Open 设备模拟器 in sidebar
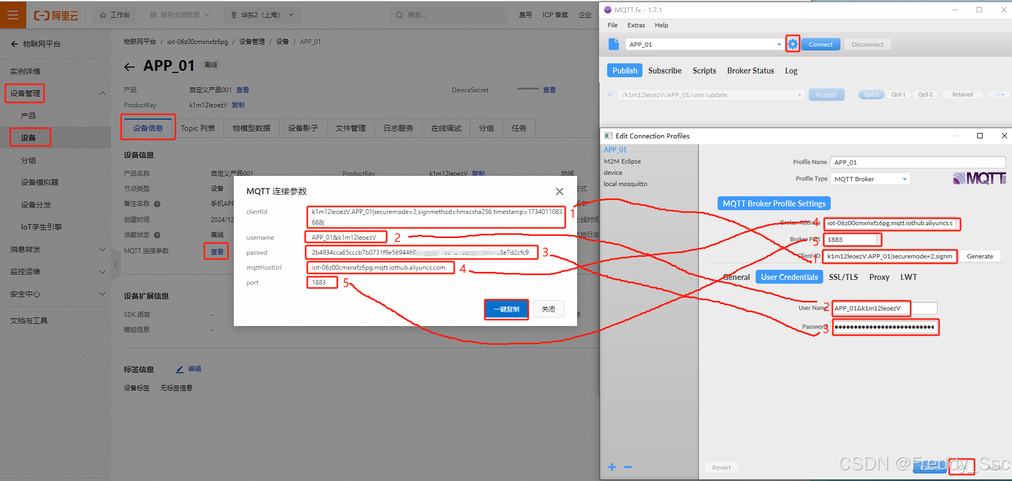Screen dimensions: 1012x481 (x=40, y=182)
